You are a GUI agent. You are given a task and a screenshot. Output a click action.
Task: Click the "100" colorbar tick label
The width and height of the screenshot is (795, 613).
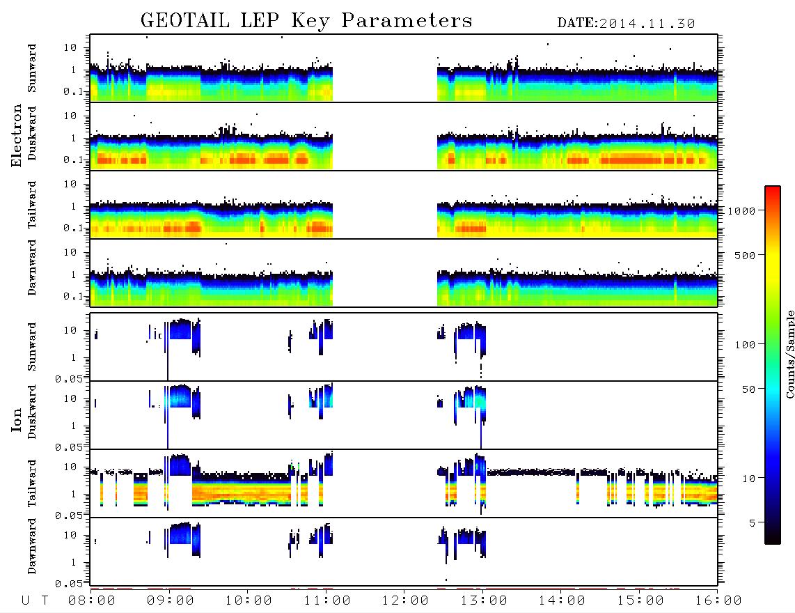coord(745,345)
